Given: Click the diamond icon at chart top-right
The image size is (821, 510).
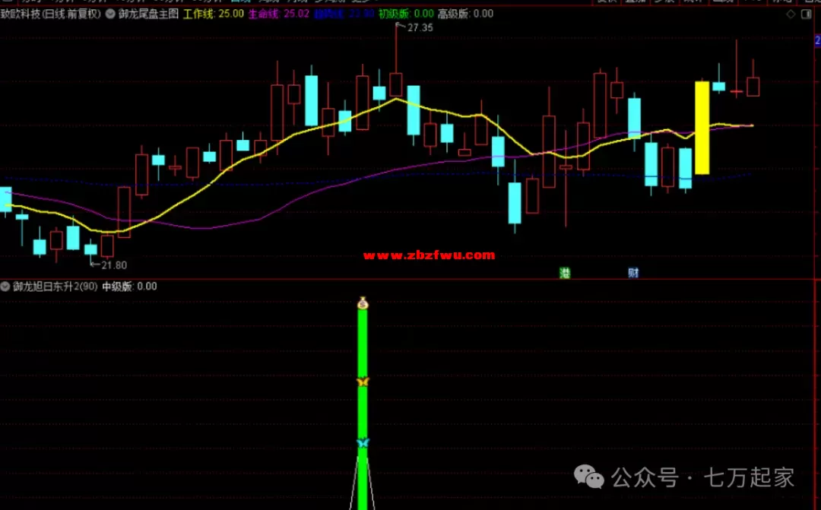Looking at the screenshot, I should pos(791,14).
